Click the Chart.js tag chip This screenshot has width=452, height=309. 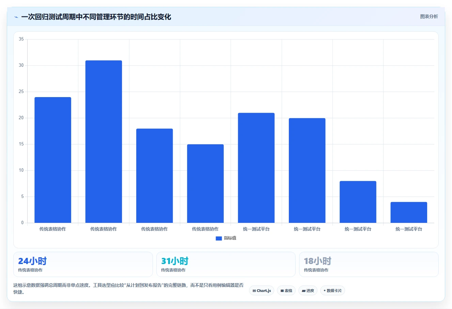(262, 291)
